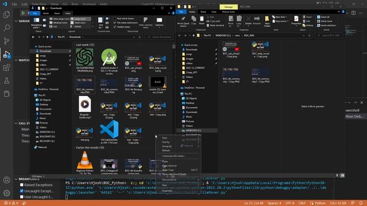Toggle Raised Exceptions breakpoint checkbox

tap(22, 185)
